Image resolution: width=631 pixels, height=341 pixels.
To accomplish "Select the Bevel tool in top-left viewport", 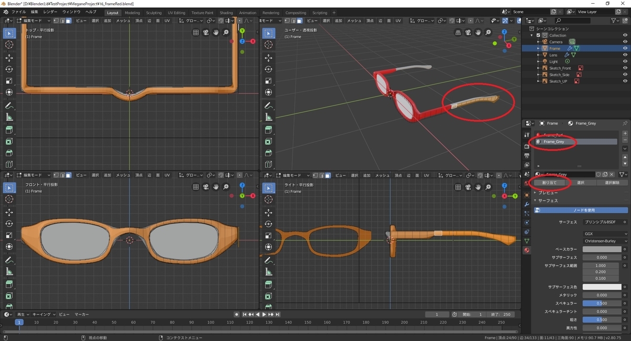I will pyautogui.click(x=9, y=153).
